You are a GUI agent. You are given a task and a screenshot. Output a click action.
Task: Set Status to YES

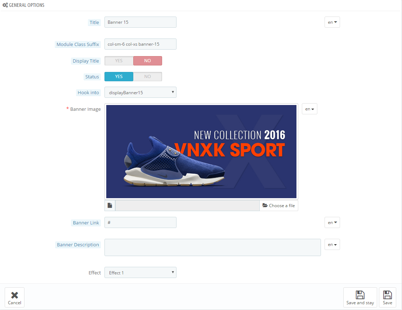point(119,77)
